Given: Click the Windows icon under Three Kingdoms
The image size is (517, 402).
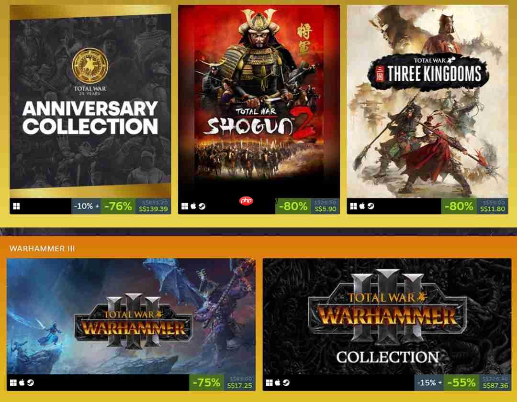Looking at the screenshot, I should point(353,206).
